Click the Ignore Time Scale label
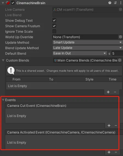This screenshot has width=123, height=156. click(19, 32)
